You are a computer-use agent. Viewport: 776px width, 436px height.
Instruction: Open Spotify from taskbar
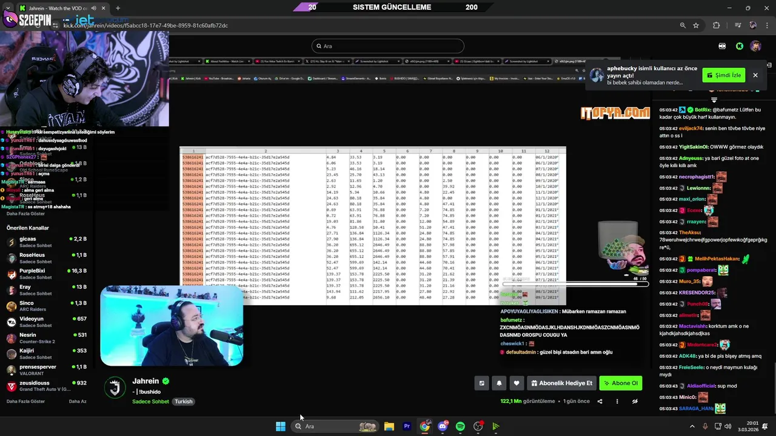tap(460, 426)
